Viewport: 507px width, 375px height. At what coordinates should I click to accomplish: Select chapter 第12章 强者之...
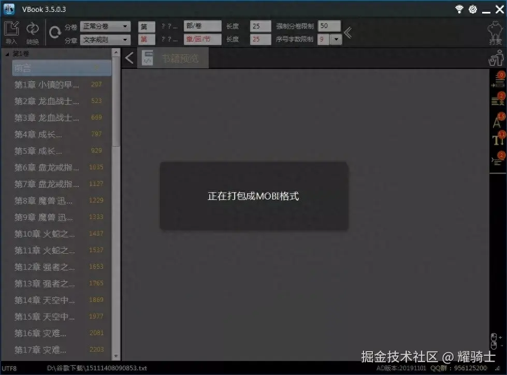pyautogui.click(x=62, y=267)
